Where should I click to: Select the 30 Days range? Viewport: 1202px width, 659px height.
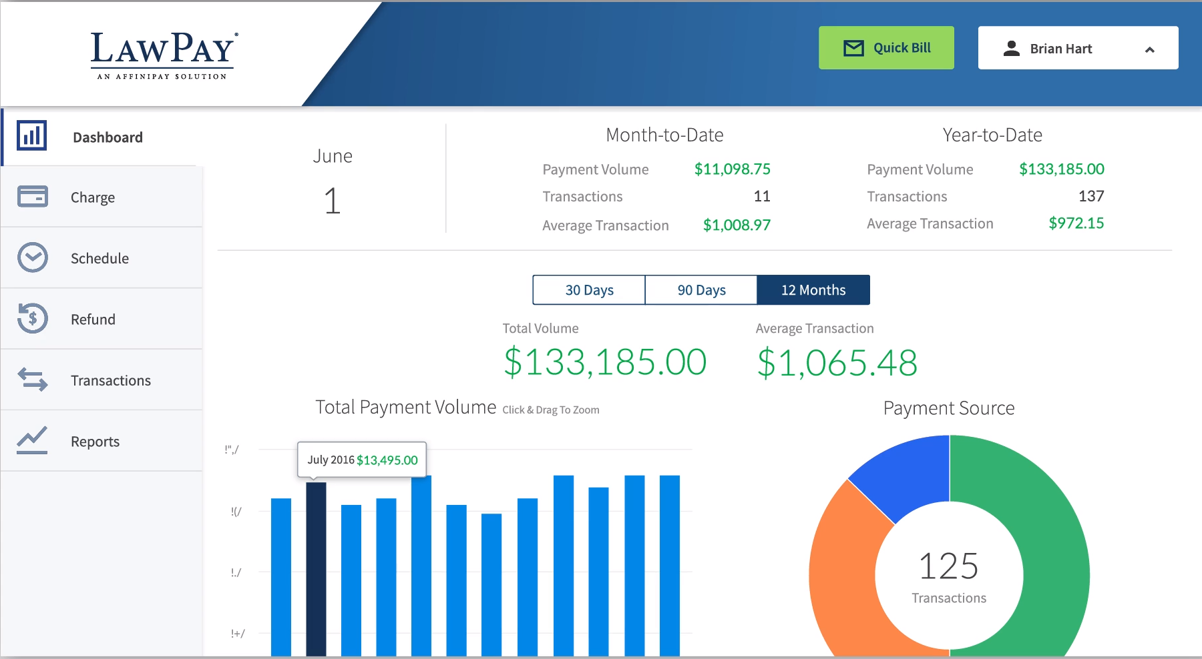pyautogui.click(x=589, y=290)
